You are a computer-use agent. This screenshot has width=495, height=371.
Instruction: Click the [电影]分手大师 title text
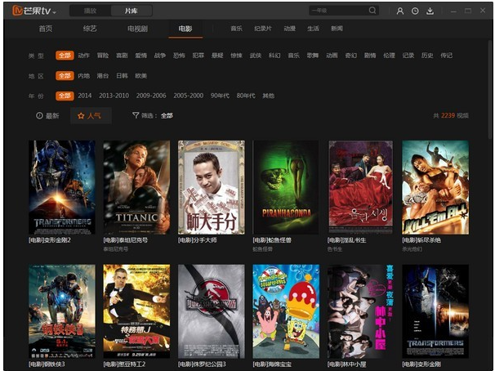point(198,240)
